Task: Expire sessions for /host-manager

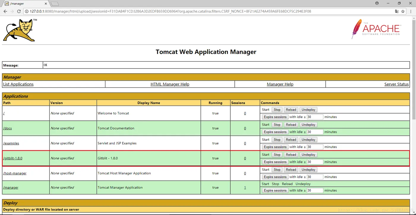Action: [x=275, y=177]
